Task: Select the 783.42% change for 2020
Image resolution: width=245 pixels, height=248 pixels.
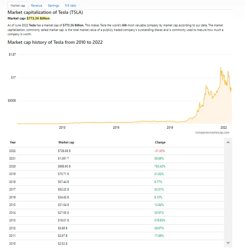Action: point(160,166)
